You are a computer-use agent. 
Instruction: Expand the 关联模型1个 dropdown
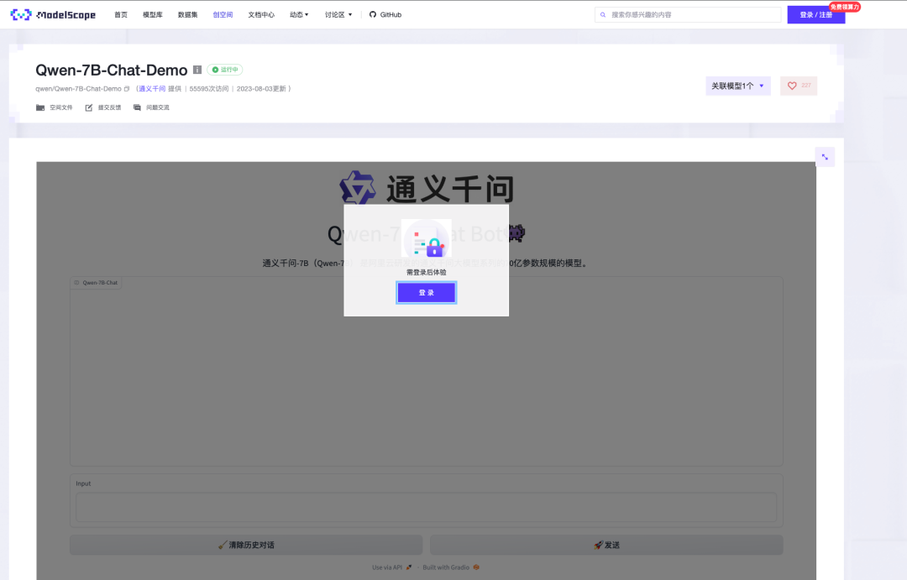click(x=737, y=86)
